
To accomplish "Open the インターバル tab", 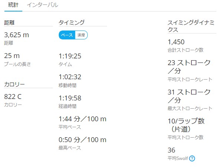I will click(42, 5).
